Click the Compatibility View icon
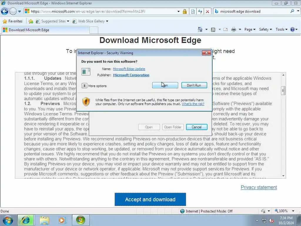The height and width of the screenshot is (226, 301). [x=193, y=11]
